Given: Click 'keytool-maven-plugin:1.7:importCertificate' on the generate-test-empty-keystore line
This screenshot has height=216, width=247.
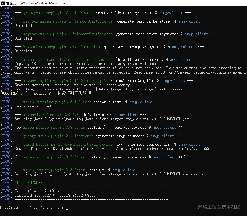Looking at the screenshot, I should point(68,34).
